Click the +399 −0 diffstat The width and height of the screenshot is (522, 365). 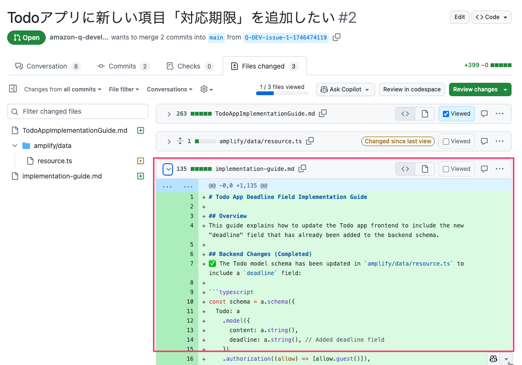(x=488, y=65)
